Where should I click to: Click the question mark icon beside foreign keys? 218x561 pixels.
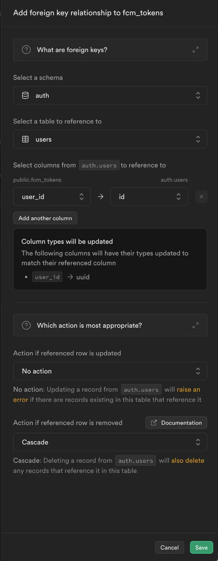[x=26, y=50]
